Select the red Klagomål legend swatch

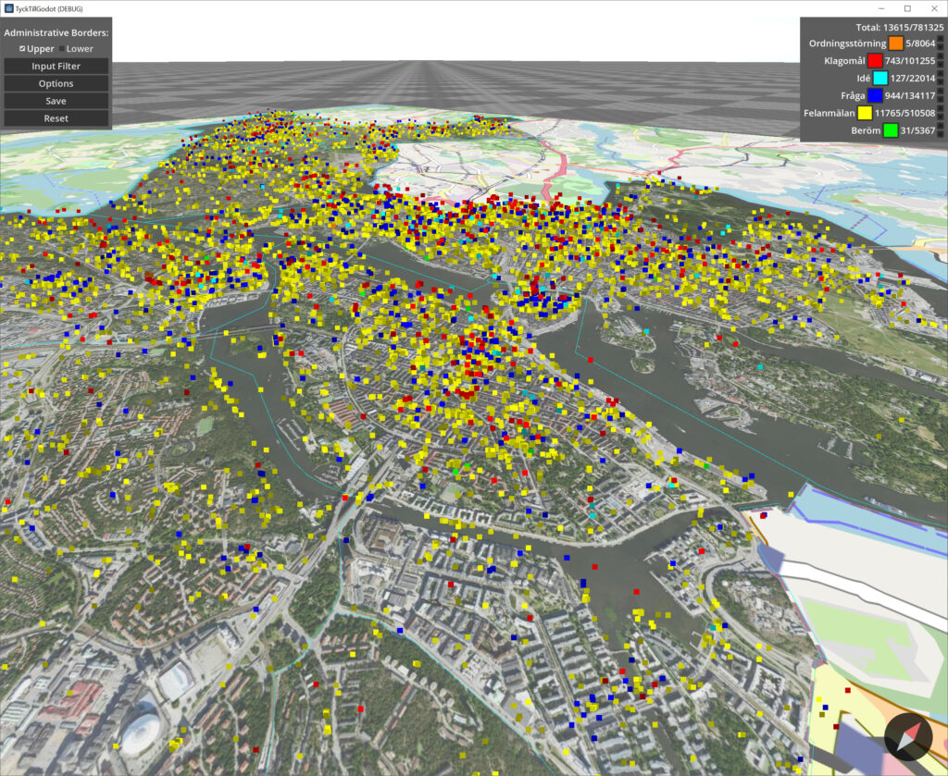pos(875,61)
